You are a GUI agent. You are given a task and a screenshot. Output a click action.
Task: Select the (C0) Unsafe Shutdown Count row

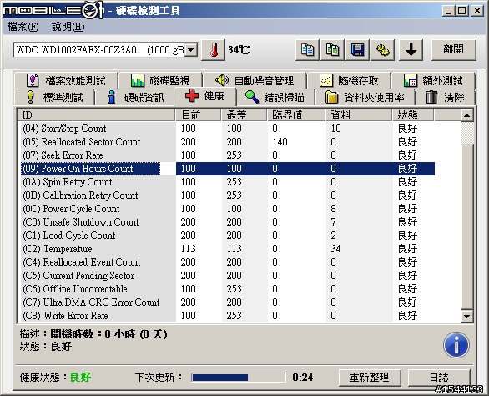pos(228,222)
